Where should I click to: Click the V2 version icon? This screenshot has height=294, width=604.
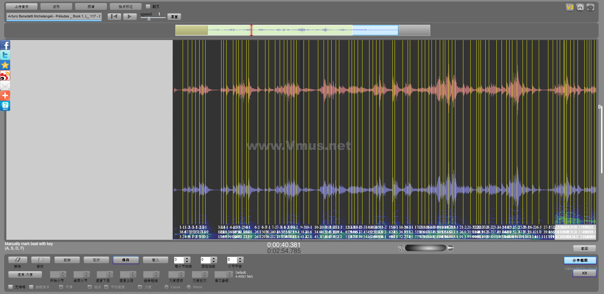point(570,7)
